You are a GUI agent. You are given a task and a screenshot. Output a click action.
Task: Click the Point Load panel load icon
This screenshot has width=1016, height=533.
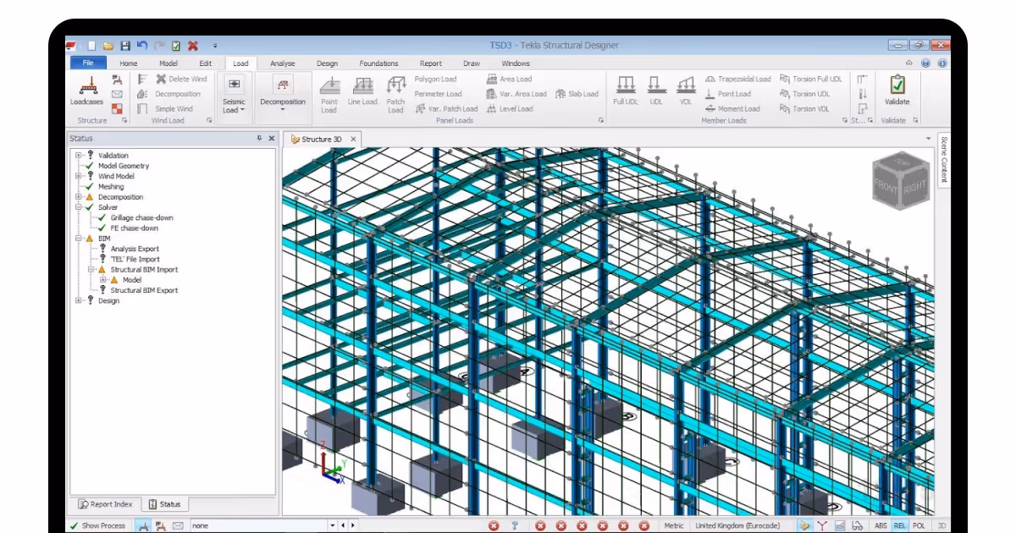[329, 93]
